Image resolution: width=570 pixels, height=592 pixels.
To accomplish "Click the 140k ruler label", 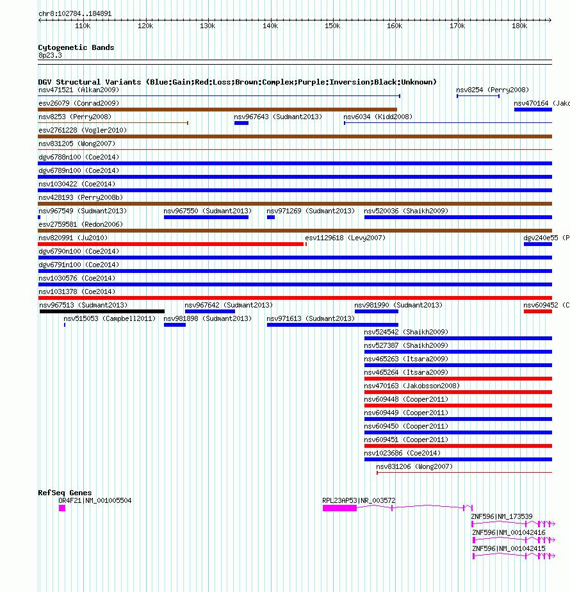I will pyautogui.click(x=270, y=26).
